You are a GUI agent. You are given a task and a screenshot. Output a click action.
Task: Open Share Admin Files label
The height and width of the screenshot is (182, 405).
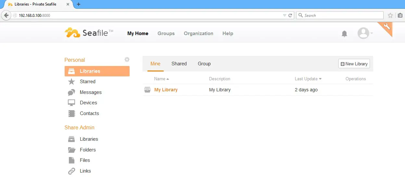click(x=85, y=160)
